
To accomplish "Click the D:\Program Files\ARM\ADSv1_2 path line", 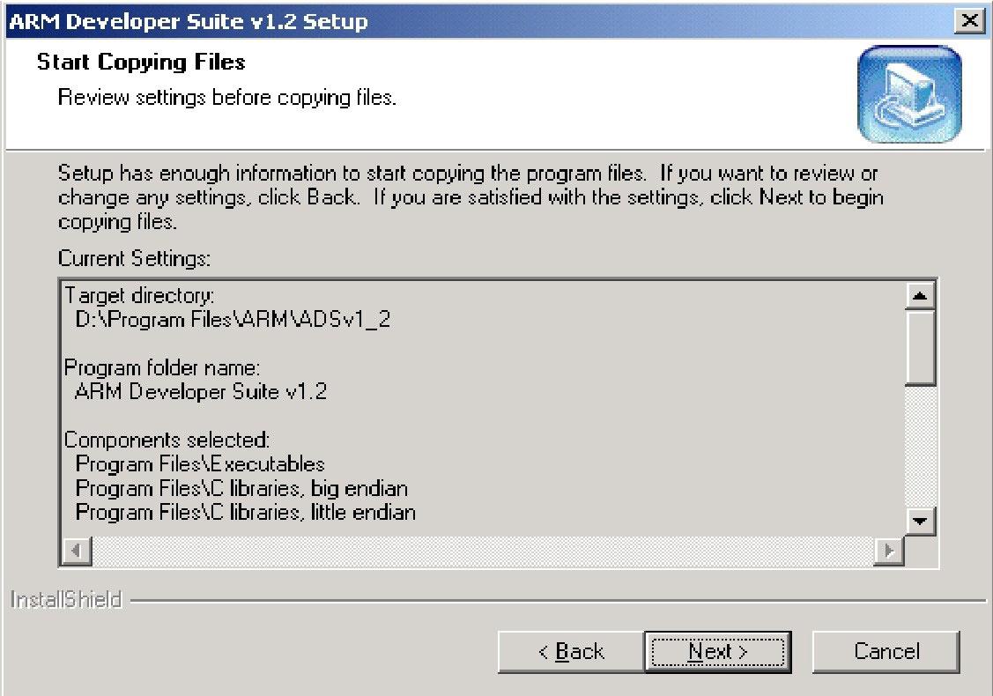I will click(x=233, y=319).
